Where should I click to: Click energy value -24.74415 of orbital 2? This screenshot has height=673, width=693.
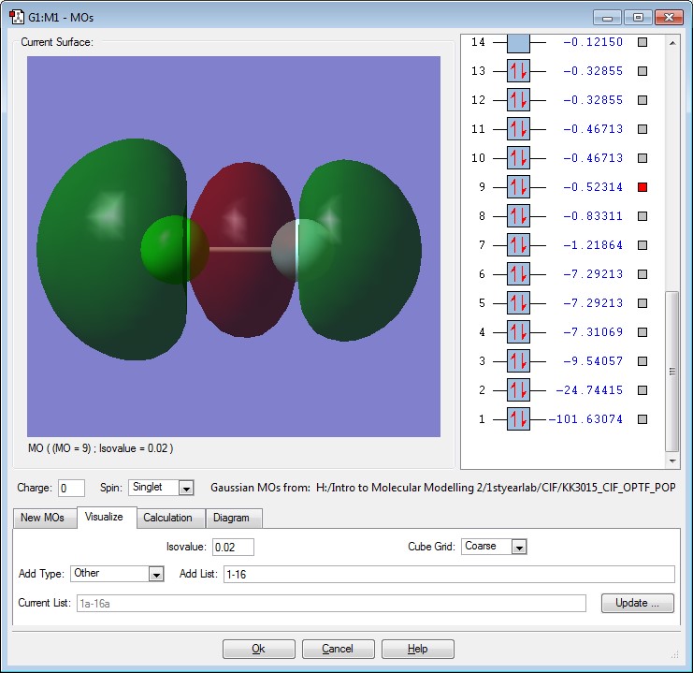(589, 390)
